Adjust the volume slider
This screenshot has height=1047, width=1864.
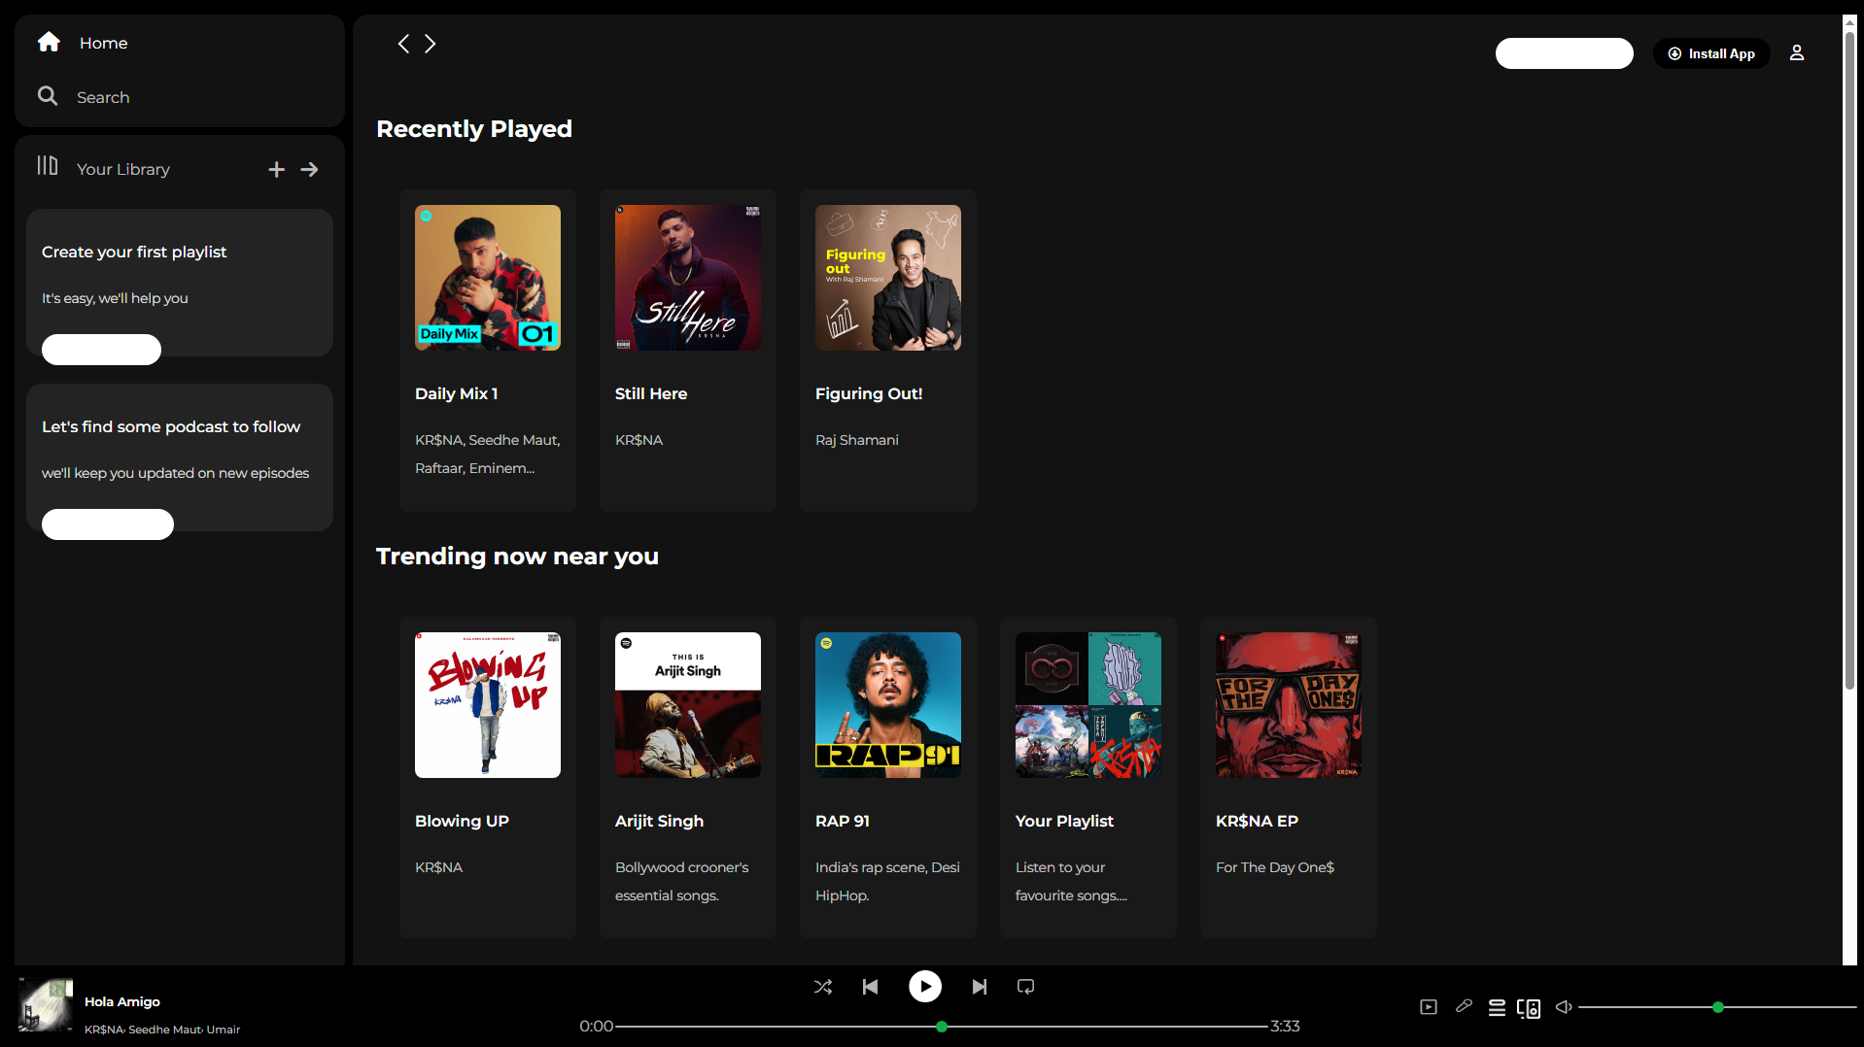pyautogui.click(x=1718, y=1007)
